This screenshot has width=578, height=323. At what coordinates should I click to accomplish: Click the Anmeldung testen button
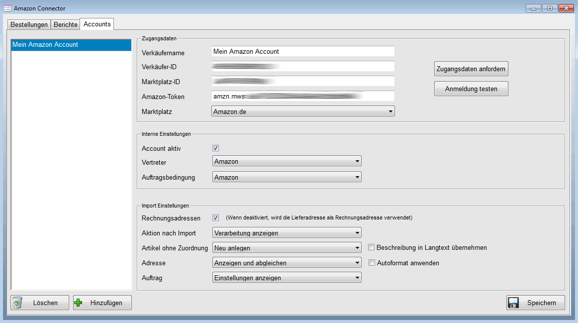(x=471, y=89)
